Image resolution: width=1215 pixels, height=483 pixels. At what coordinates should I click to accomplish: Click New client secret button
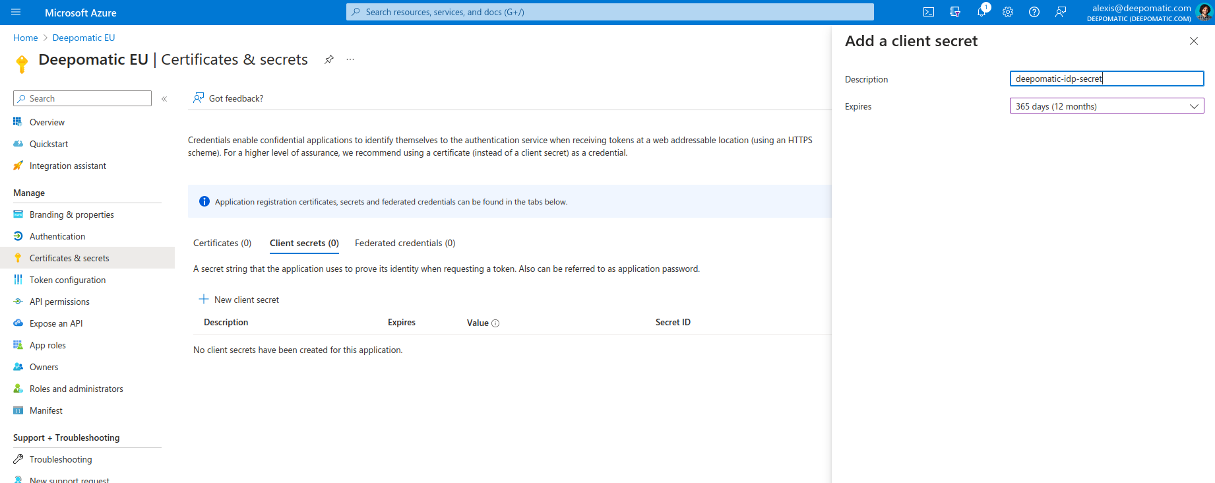[239, 300]
